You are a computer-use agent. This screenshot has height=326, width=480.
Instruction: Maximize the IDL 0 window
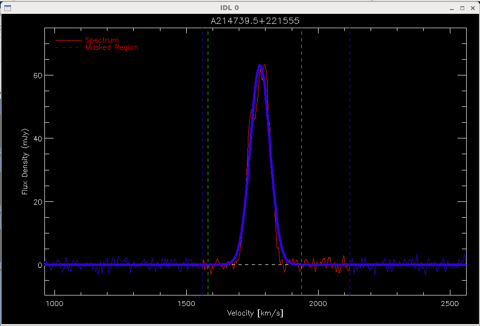462,8
